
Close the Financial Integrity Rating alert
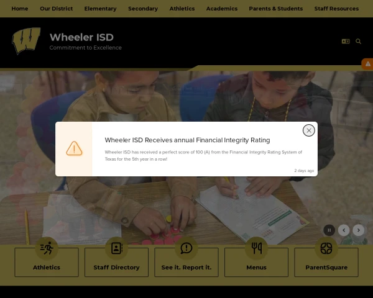[308, 130]
